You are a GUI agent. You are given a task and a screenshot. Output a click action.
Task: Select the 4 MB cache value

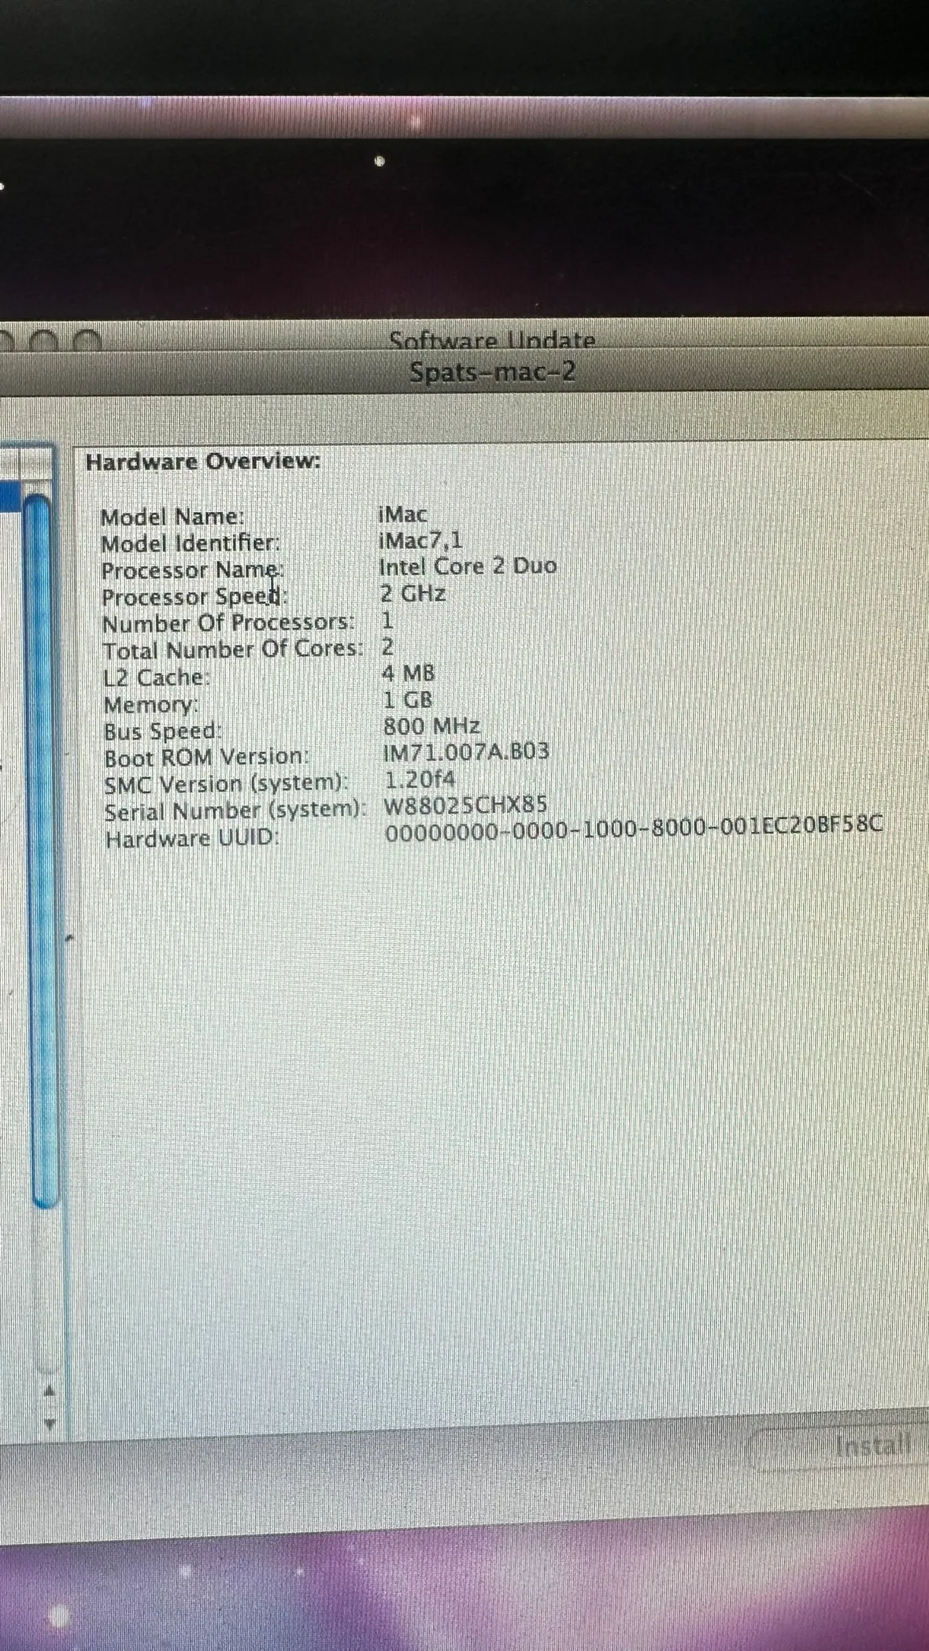(x=409, y=673)
